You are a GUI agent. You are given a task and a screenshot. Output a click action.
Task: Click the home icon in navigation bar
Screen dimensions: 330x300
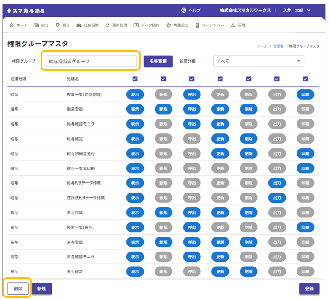point(11,26)
